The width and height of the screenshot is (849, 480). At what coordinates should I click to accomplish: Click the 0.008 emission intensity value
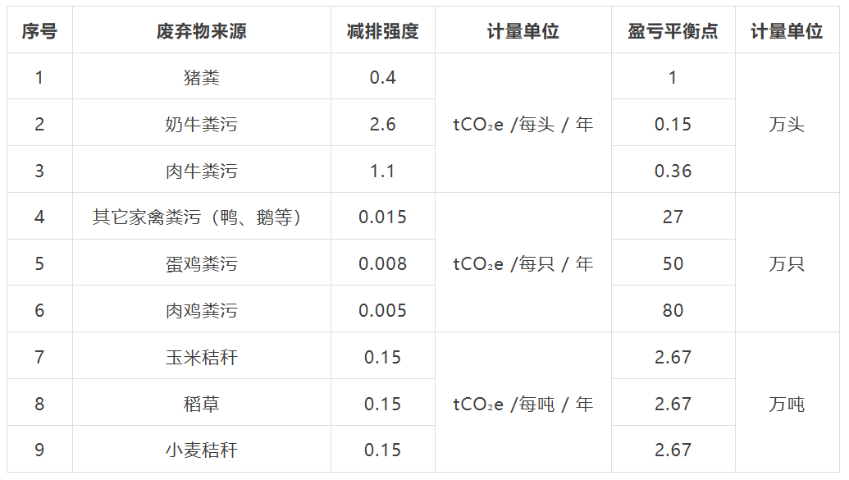382,263
